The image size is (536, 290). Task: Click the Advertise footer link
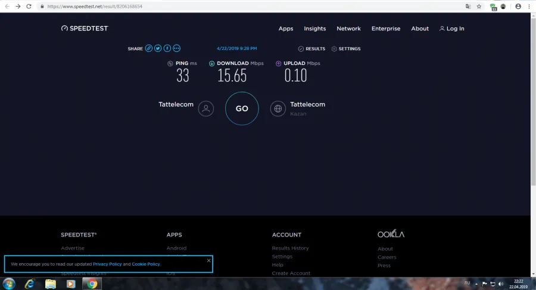tap(73, 248)
